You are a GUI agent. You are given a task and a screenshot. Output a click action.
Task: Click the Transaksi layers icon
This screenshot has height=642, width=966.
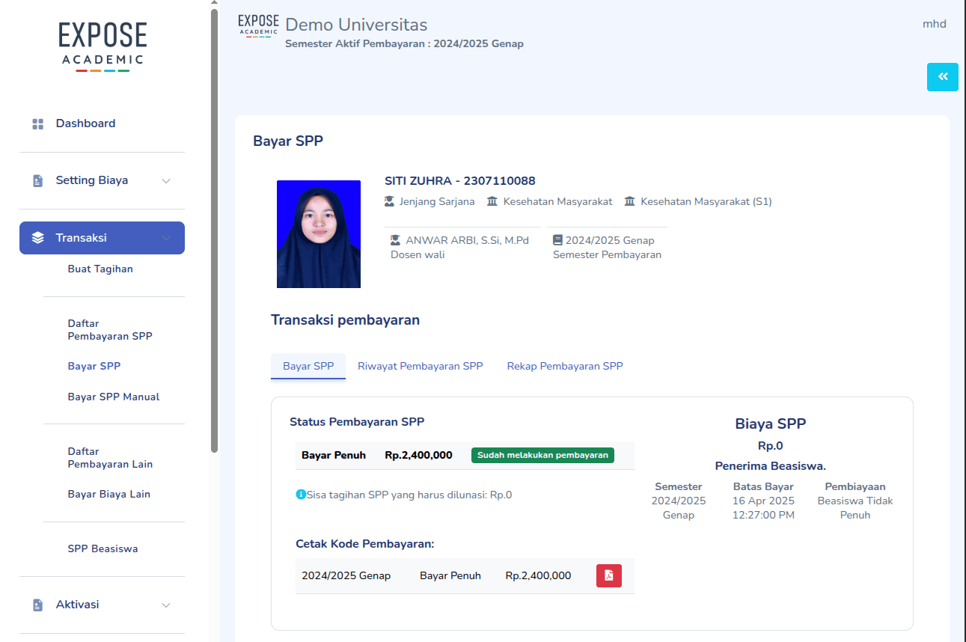[x=38, y=238]
